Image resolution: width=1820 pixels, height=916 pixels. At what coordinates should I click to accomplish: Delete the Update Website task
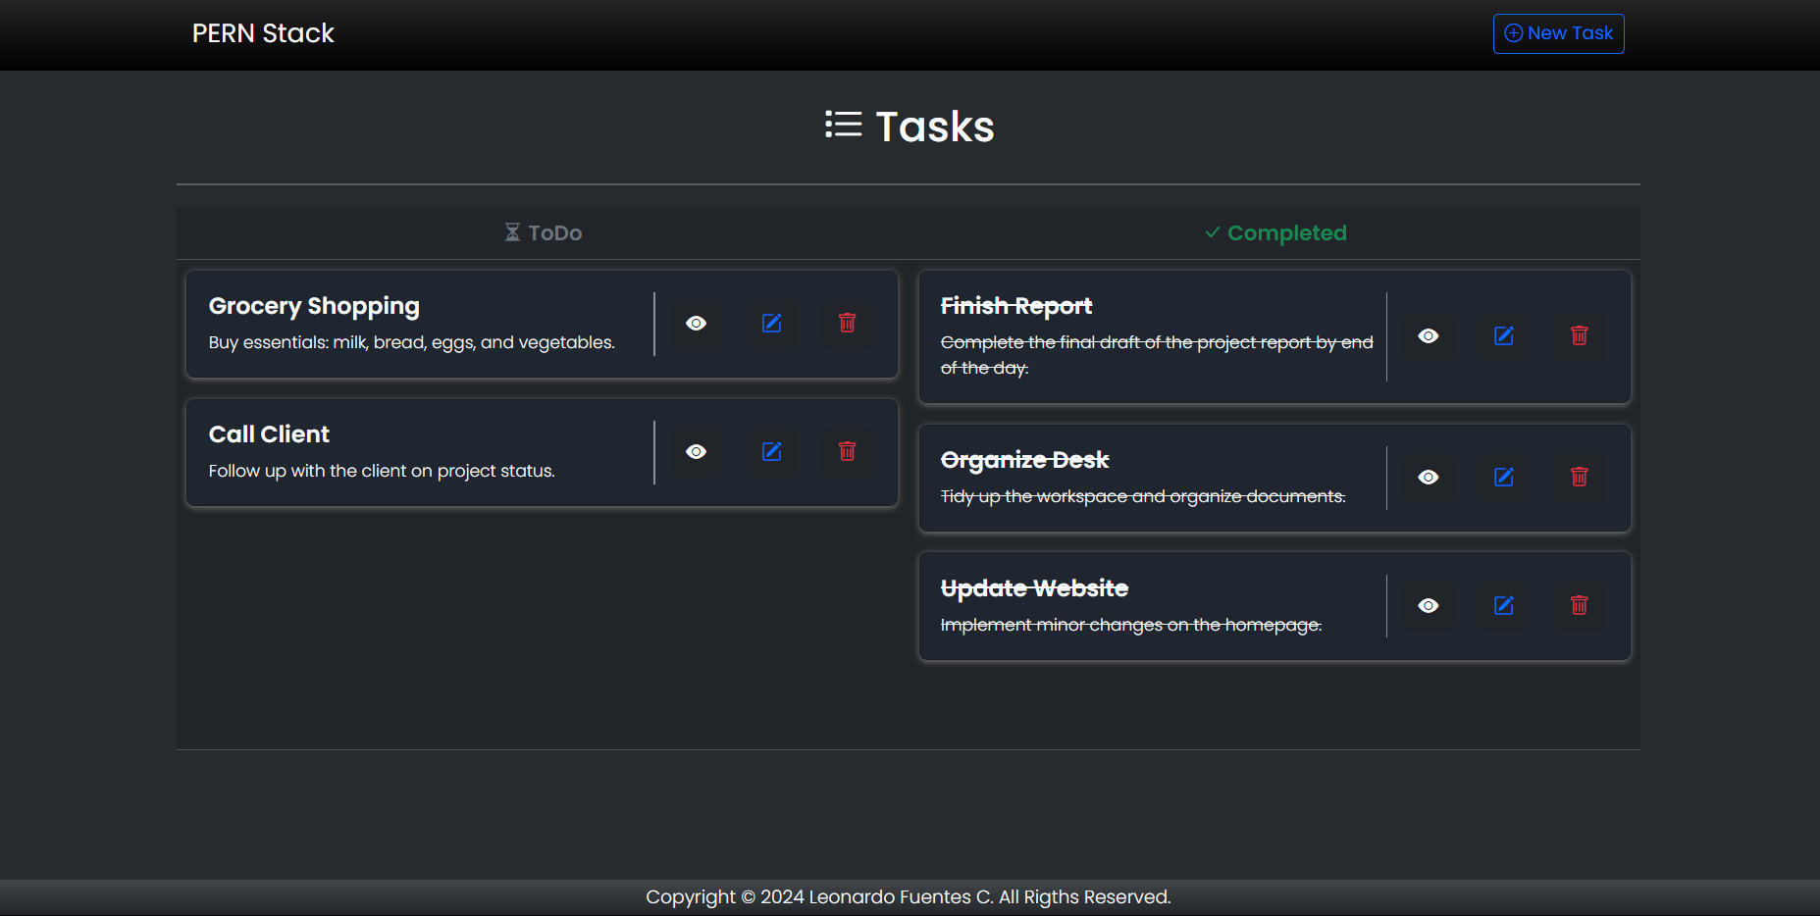point(1580,606)
